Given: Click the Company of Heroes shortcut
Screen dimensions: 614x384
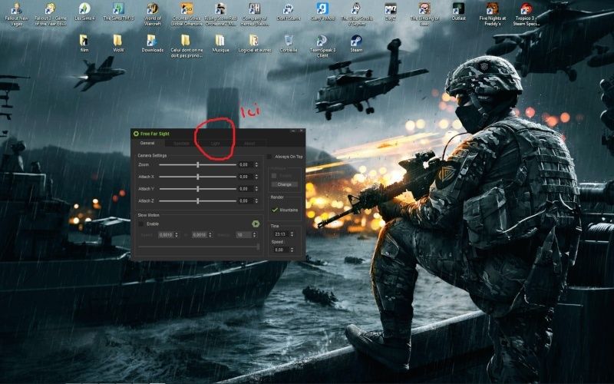Looking at the screenshot, I should pyautogui.click(x=255, y=14).
